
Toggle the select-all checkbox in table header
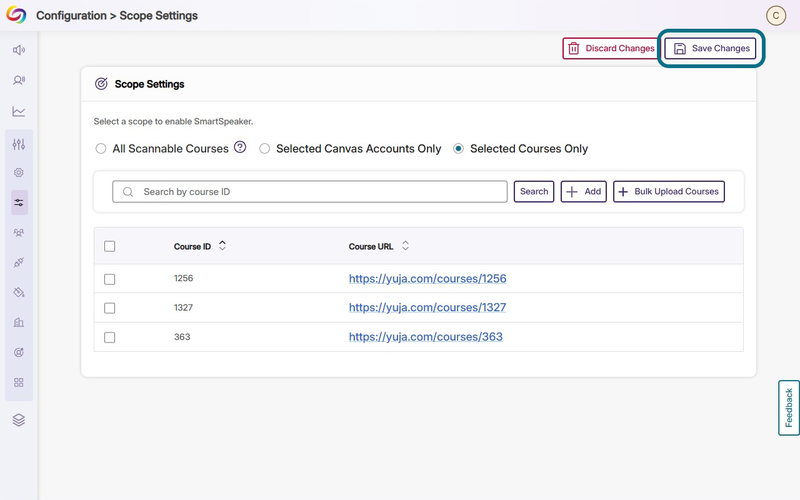(x=109, y=246)
